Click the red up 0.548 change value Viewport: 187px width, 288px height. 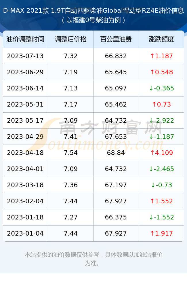coord(161,72)
